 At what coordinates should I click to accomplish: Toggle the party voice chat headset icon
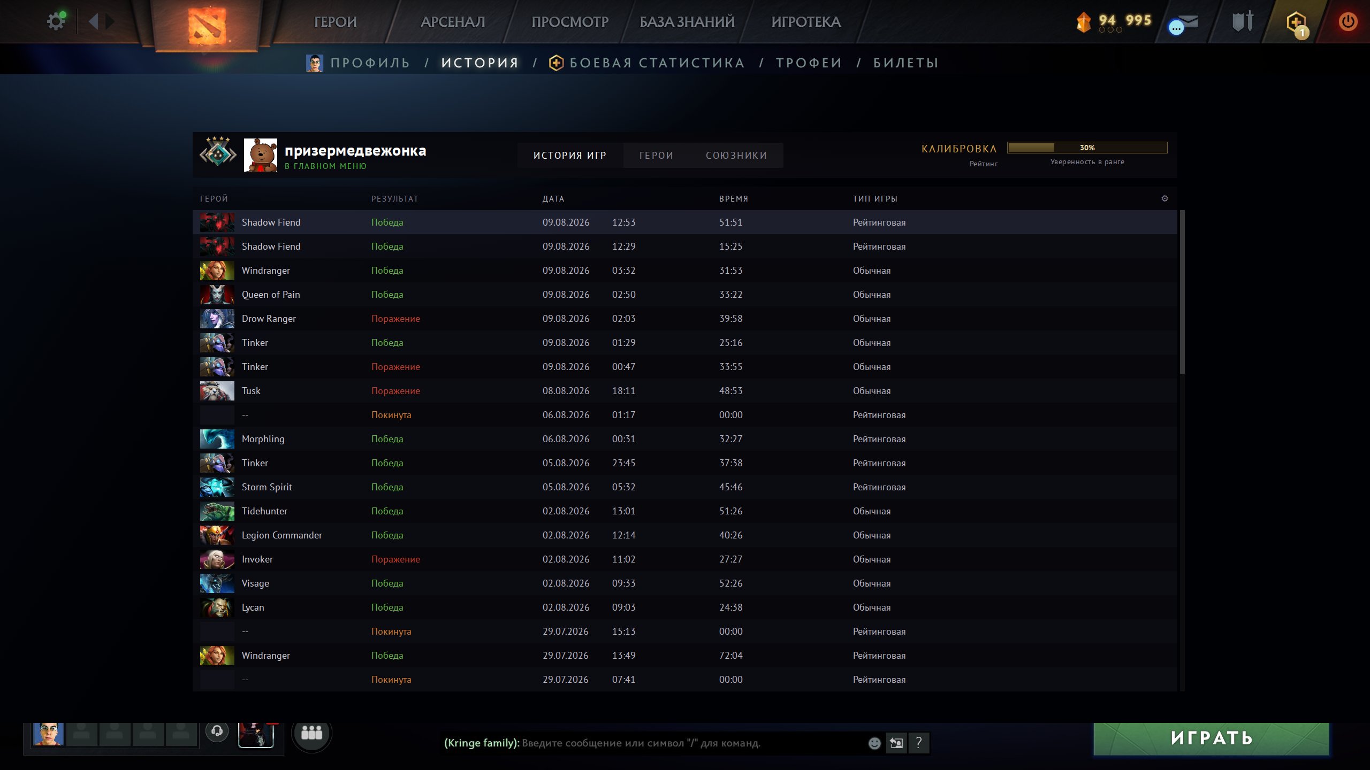[x=217, y=730]
